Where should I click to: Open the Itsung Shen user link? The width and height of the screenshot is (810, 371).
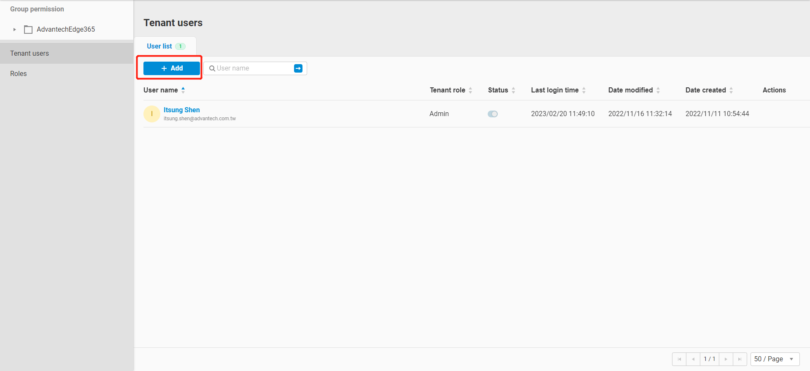pos(181,110)
